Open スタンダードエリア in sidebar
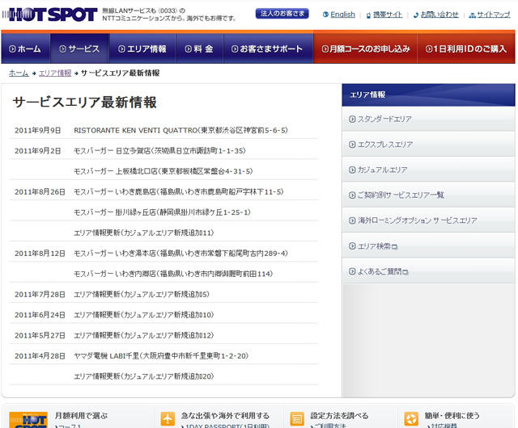Image resolution: width=518 pixels, height=428 pixels. [428, 119]
